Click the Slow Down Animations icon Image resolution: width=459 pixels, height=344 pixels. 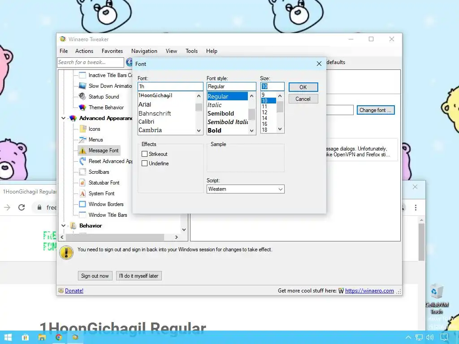82,86
